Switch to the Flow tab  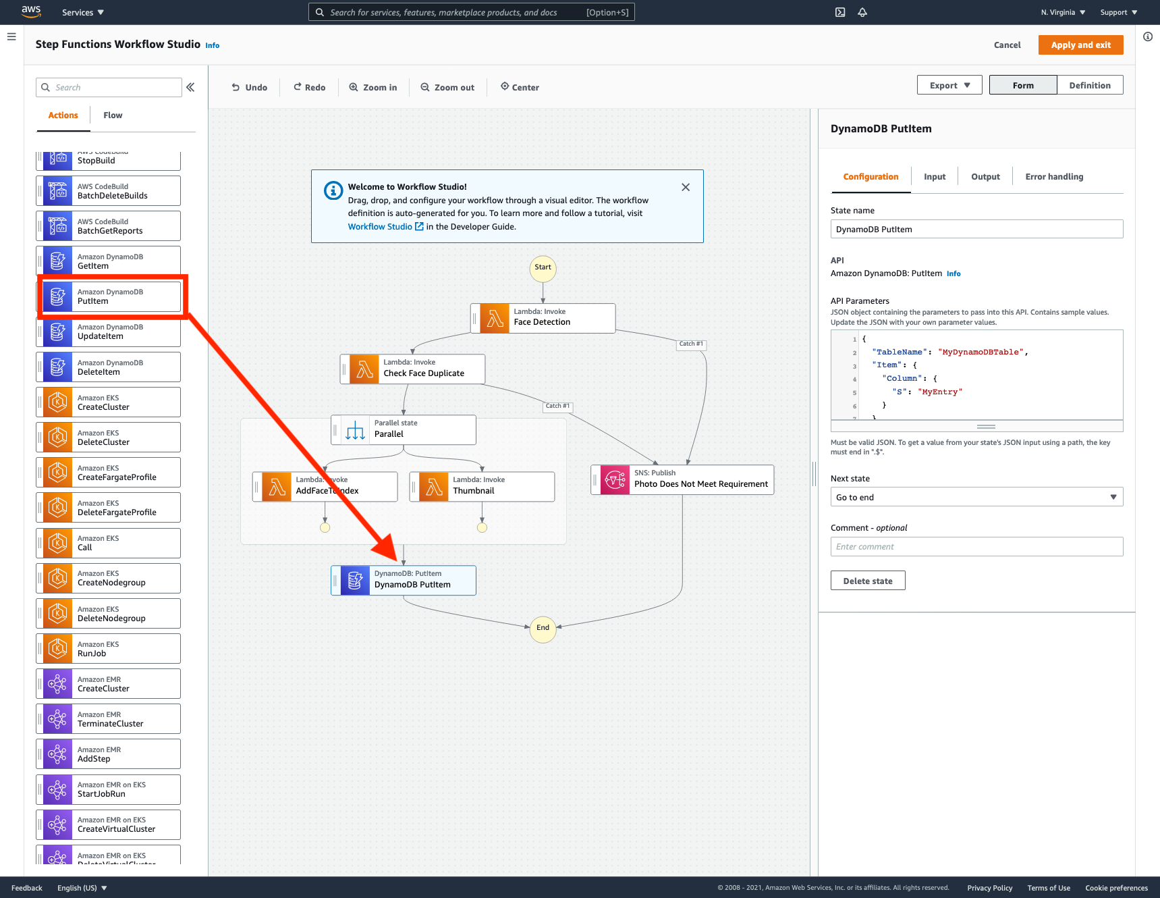coord(113,115)
